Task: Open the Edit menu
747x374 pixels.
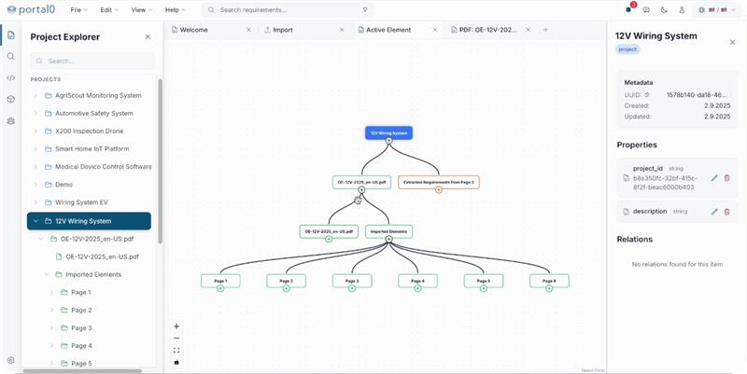Action: click(x=109, y=10)
